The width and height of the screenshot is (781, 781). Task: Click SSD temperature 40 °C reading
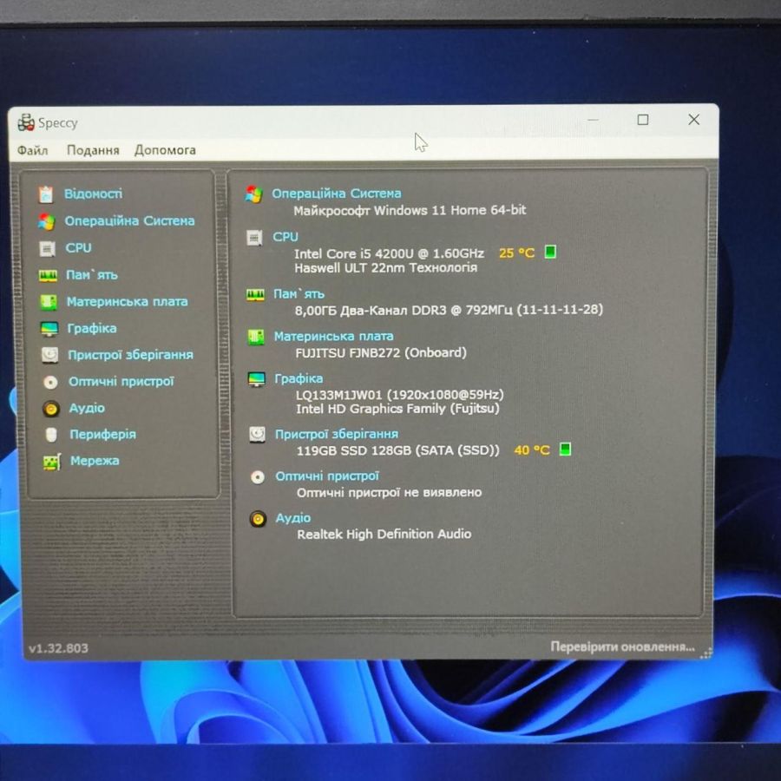click(531, 450)
